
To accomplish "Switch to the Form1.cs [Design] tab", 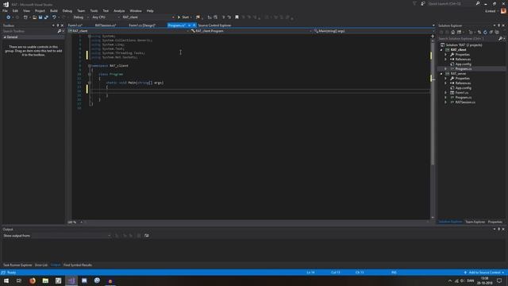I will coord(142,25).
